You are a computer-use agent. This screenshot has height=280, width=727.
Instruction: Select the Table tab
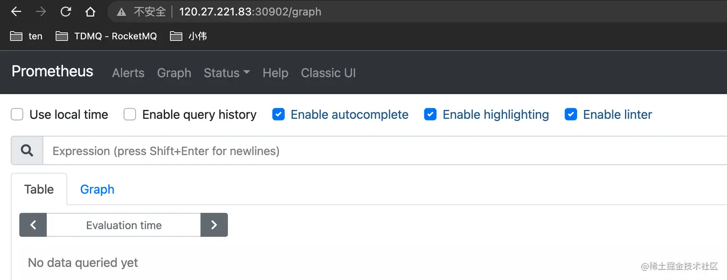point(39,189)
